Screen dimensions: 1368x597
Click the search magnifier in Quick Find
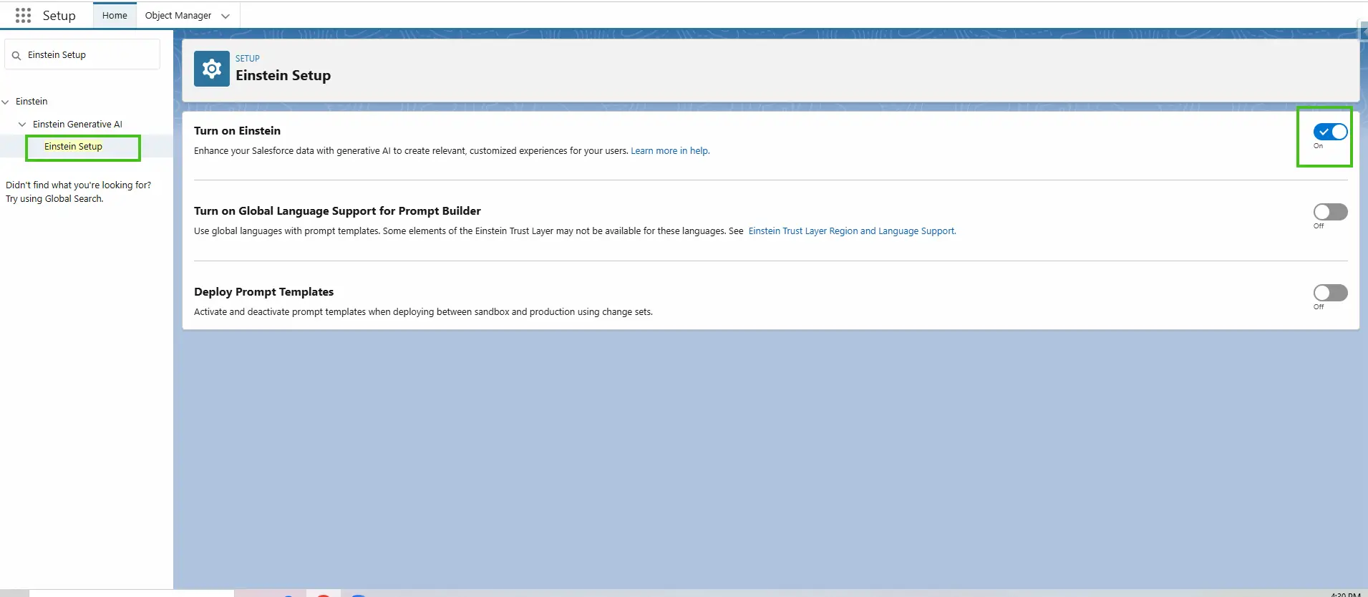[16, 55]
